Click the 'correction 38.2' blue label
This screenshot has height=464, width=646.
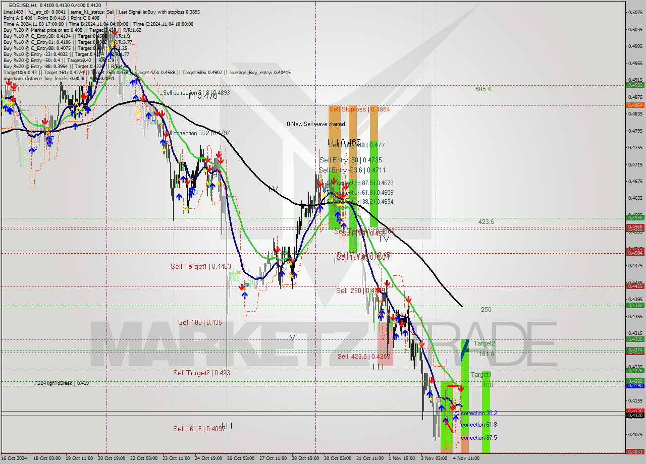point(478,413)
